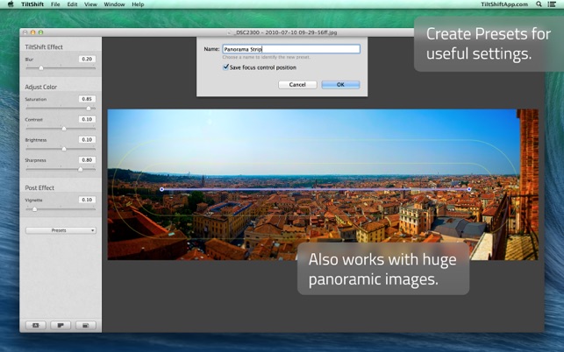Screen dimensions: 564x352
Task: Click the Contrast value field
Action: tap(87, 119)
